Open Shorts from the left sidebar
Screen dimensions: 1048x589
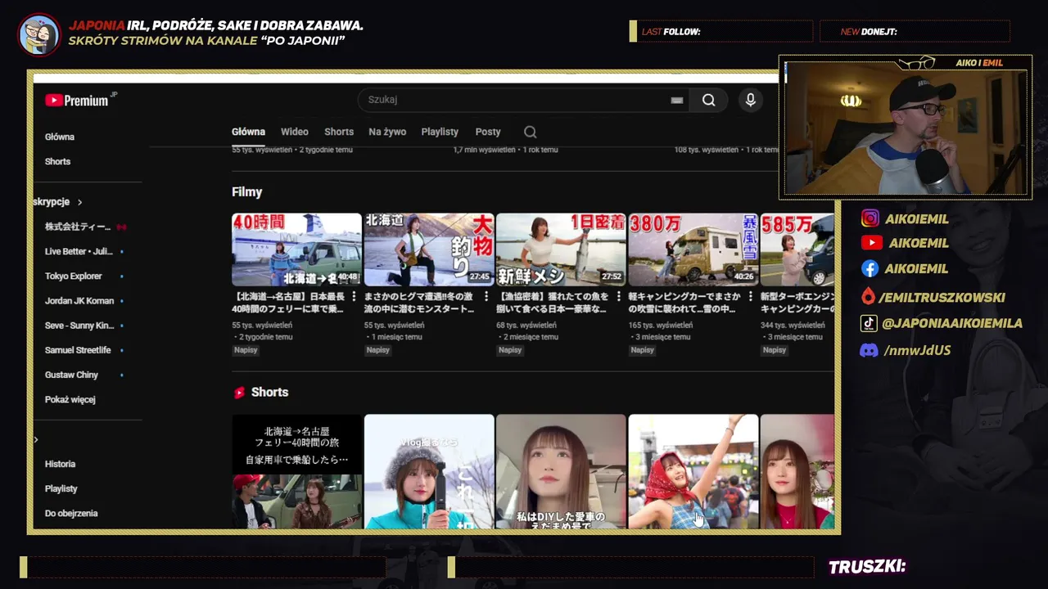[58, 161]
